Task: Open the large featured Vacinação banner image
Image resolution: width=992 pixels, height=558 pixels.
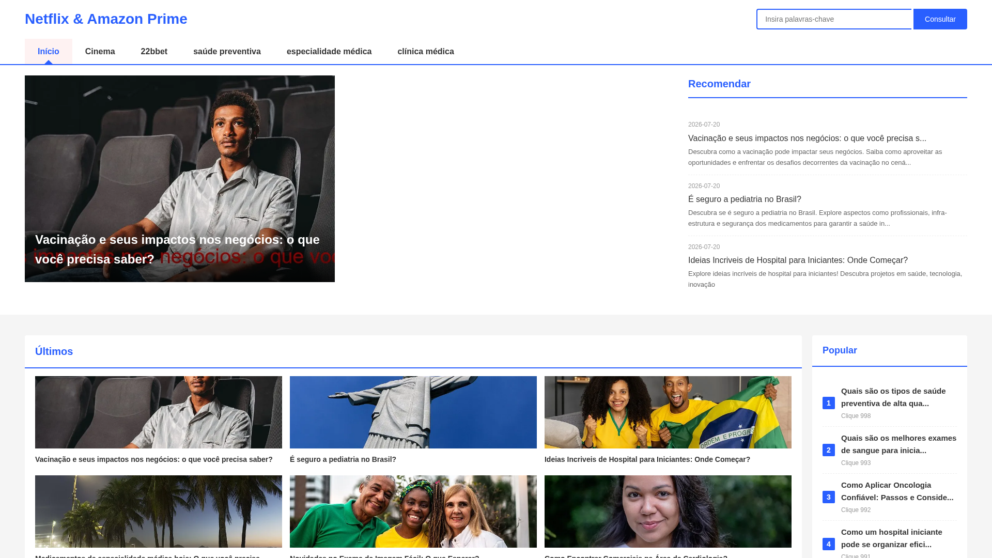Action: click(180, 179)
